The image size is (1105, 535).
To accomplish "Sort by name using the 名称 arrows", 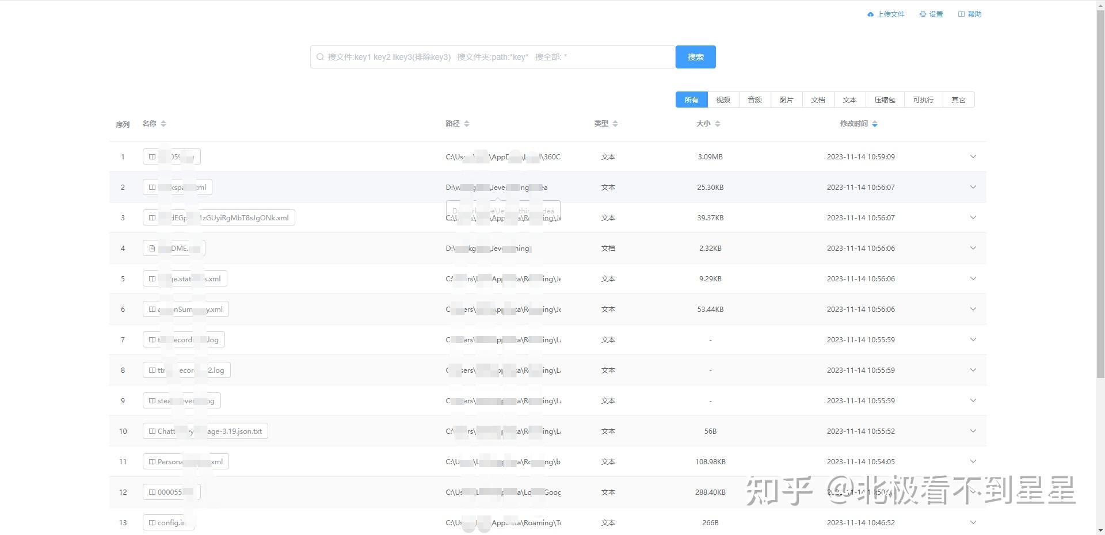I will coord(163,124).
